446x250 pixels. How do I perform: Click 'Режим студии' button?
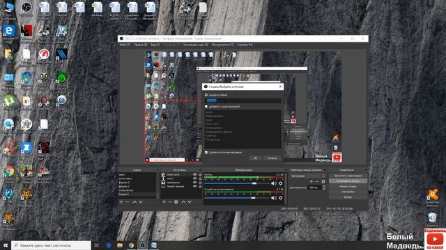pyautogui.click(x=348, y=187)
